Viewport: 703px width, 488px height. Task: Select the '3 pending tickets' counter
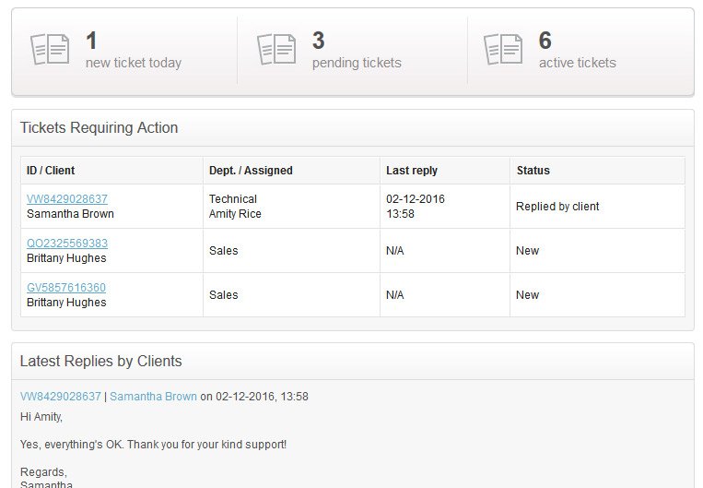coord(357,51)
